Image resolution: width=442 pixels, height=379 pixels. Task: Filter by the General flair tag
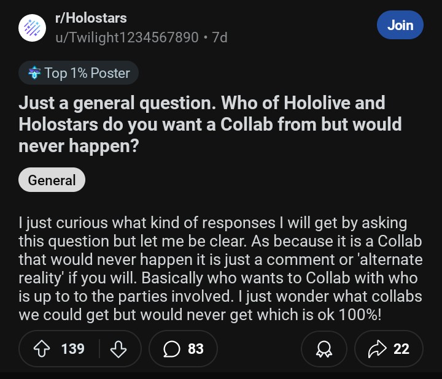pyautogui.click(x=52, y=180)
